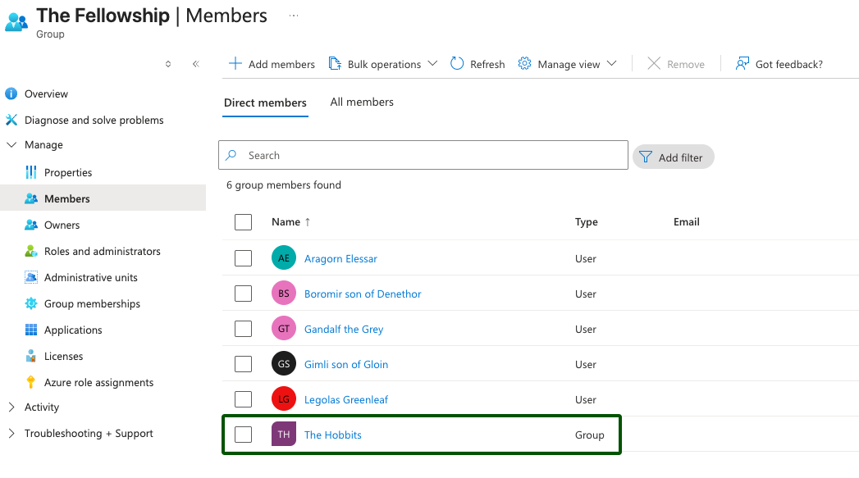
Task: Open Properties in the sidebar menu
Action: (68, 172)
